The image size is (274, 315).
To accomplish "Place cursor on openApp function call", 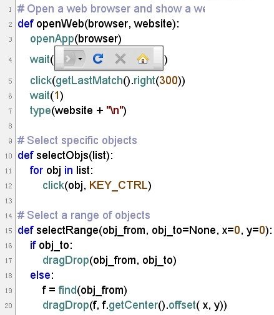I will (x=52, y=39).
